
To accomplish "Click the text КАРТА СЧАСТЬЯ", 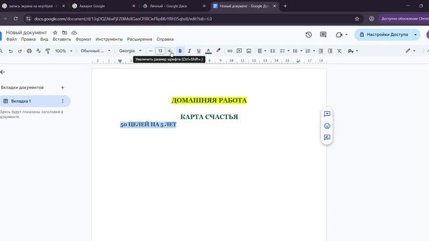I will [x=209, y=117].
